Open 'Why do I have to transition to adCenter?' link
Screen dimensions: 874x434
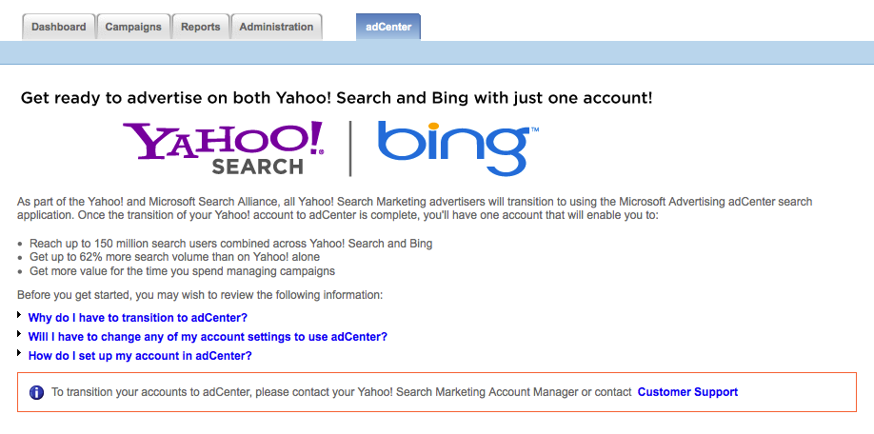click(138, 318)
